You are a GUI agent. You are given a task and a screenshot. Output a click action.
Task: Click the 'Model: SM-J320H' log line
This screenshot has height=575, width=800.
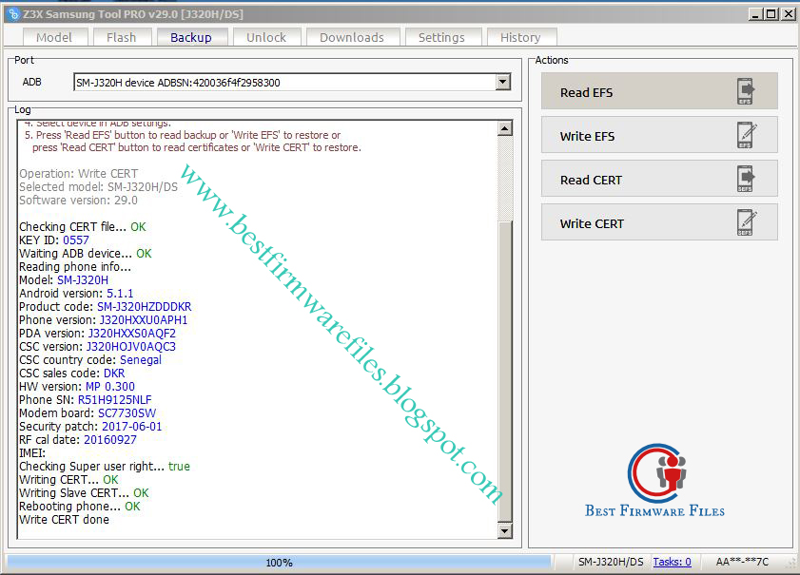(64, 280)
